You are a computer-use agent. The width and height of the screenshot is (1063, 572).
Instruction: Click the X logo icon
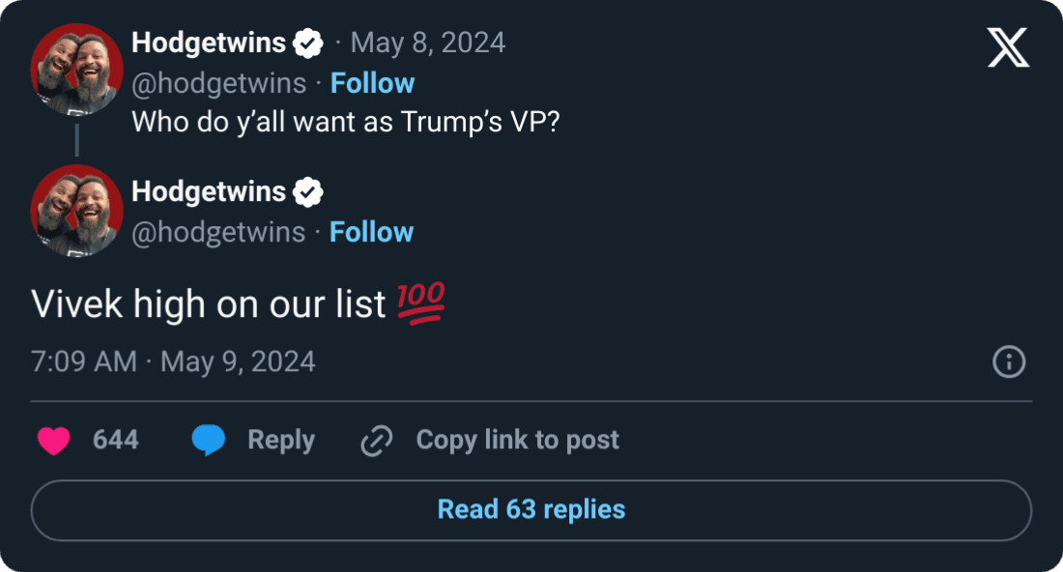tap(1008, 47)
